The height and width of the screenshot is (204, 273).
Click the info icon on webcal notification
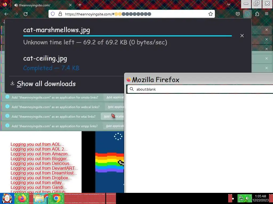[7, 106]
